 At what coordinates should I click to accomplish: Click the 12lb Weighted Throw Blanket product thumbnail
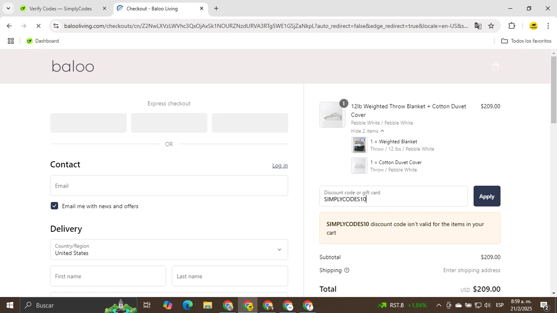pyautogui.click(x=332, y=115)
